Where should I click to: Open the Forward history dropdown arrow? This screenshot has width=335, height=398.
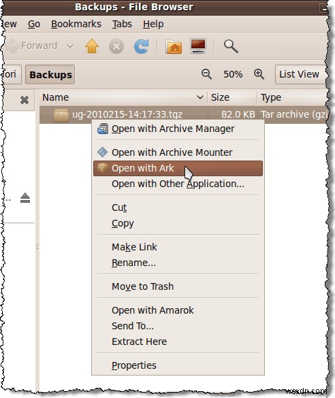click(x=70, y=46)
